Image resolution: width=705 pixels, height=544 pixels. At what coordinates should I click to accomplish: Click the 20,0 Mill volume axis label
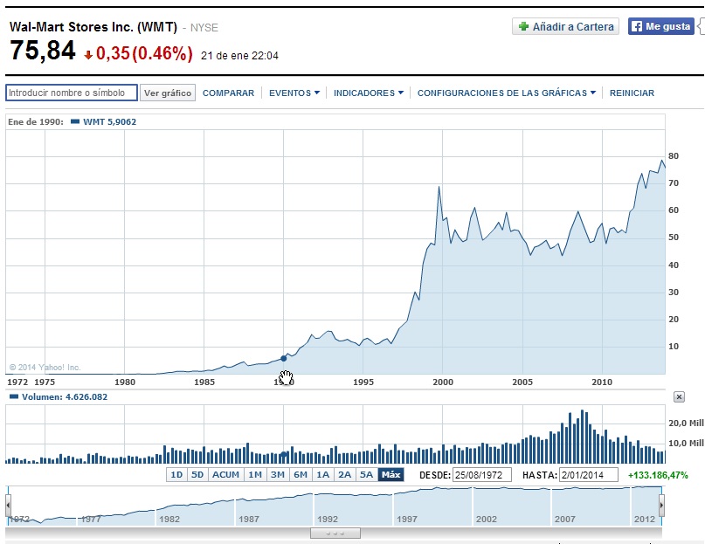click(x=686, y=423)
